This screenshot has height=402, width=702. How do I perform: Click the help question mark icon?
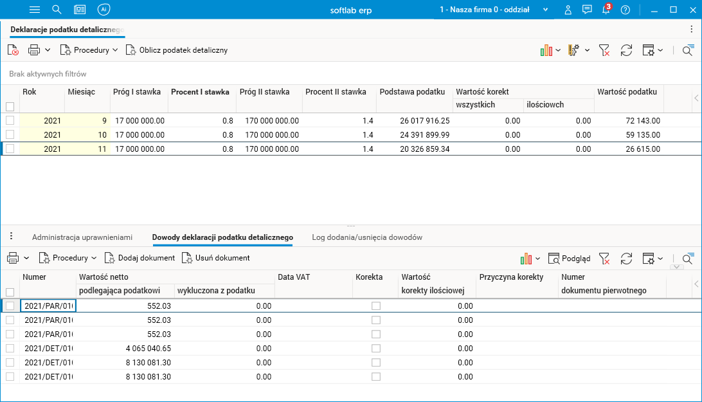coord(625,10)
